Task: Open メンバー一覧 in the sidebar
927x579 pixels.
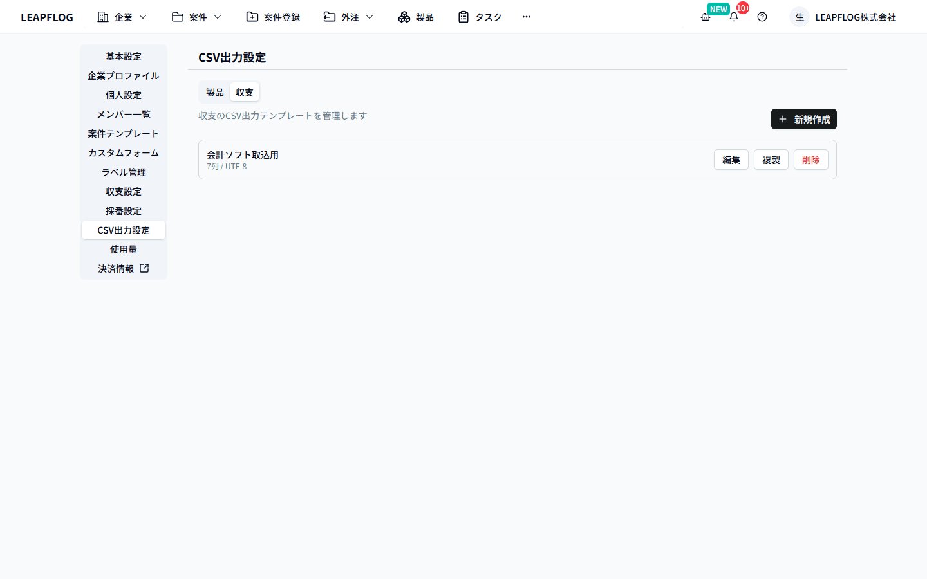Action: pos(124,115)
